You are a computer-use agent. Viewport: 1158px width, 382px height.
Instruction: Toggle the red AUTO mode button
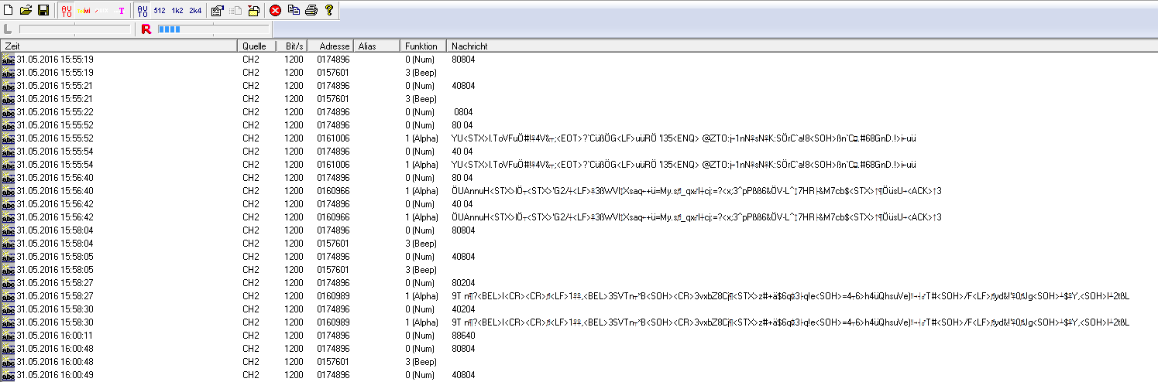coord(66,10)
